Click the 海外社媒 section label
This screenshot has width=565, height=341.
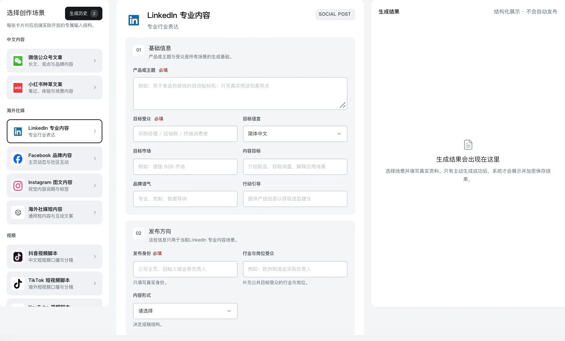point(16,111)
